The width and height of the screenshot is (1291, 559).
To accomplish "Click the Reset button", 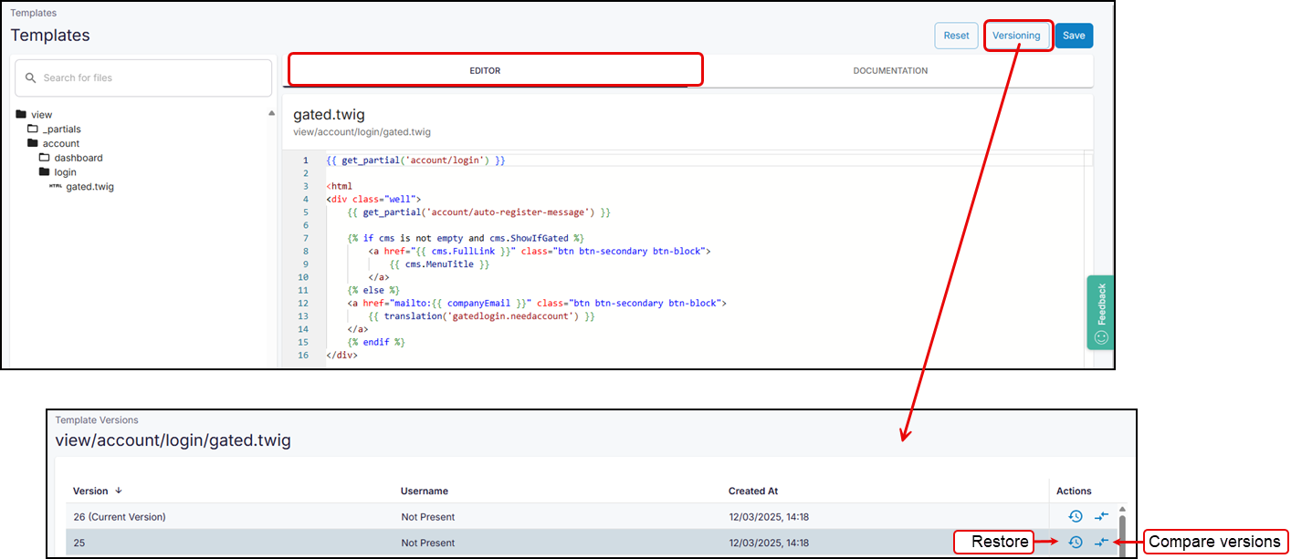I will click(x=956, y=35).
